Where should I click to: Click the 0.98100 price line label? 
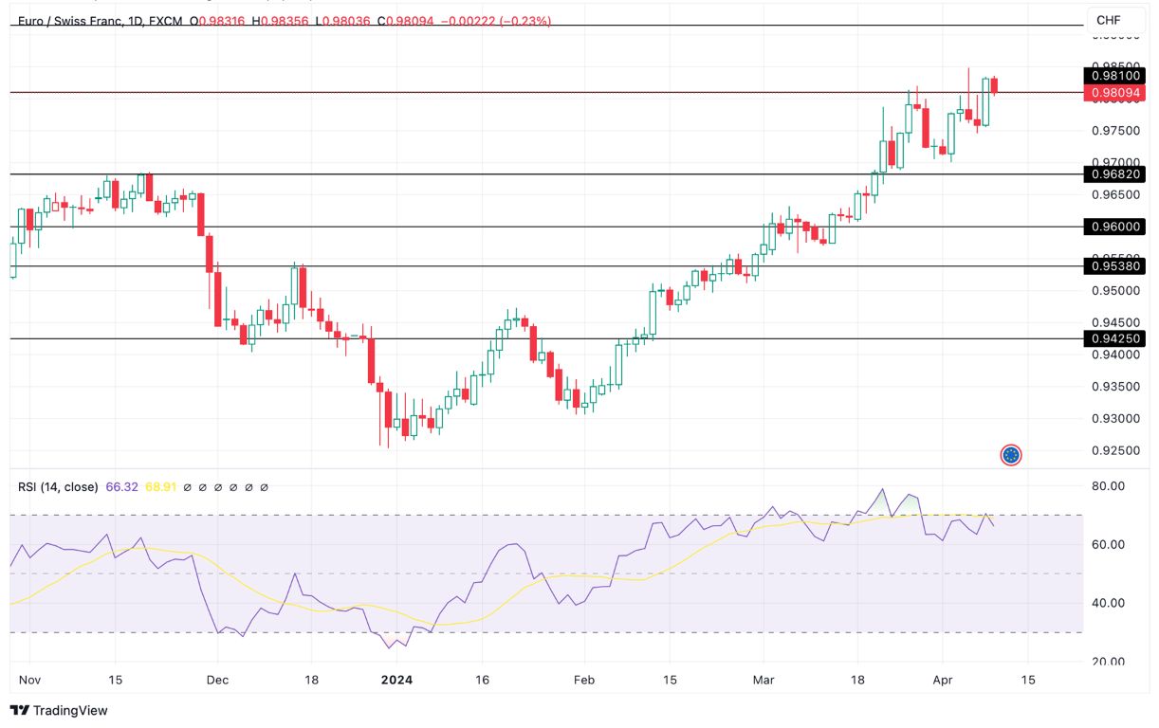[1115, 75]
